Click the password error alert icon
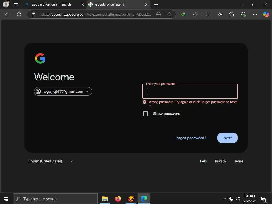272x204 pixels. [144, 102]
